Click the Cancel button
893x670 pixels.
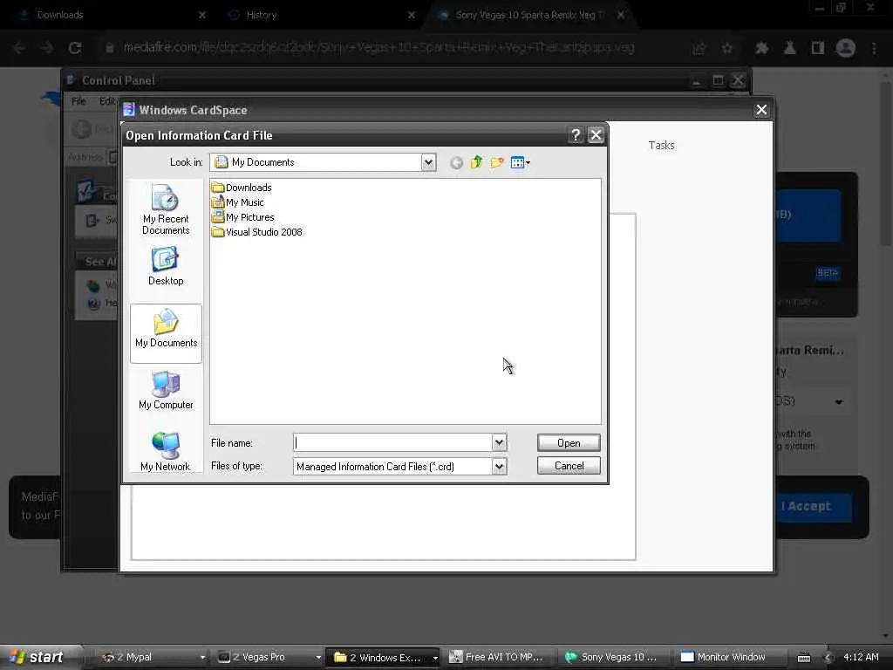point(569,466)
